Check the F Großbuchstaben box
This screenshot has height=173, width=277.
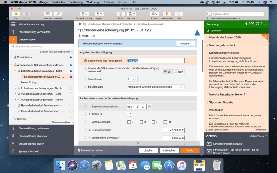click(x=153, y=122)
